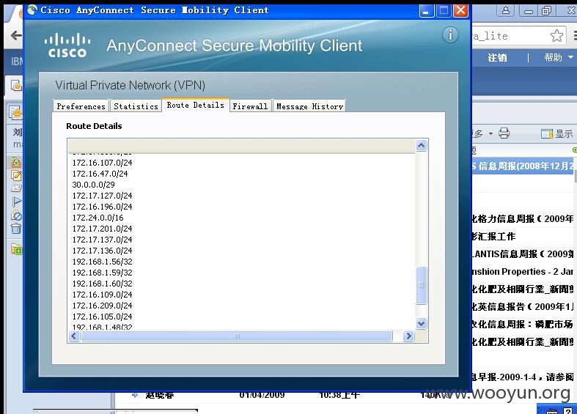Viewport: 577px width, 414px height.
Task: Open the email ending with 汇报工作
Action: [x=523, y=237]
